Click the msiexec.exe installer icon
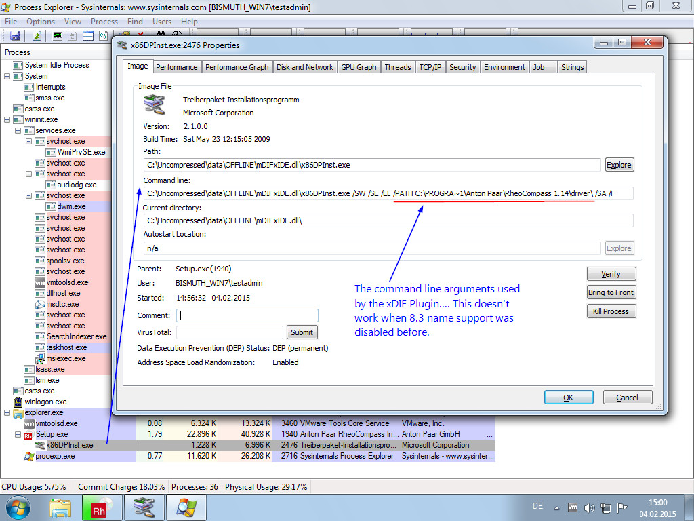Viewport: 694px width, 521px height. pos(40,358)
